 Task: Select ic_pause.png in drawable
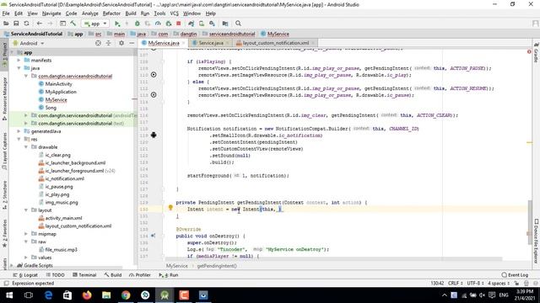59,187
